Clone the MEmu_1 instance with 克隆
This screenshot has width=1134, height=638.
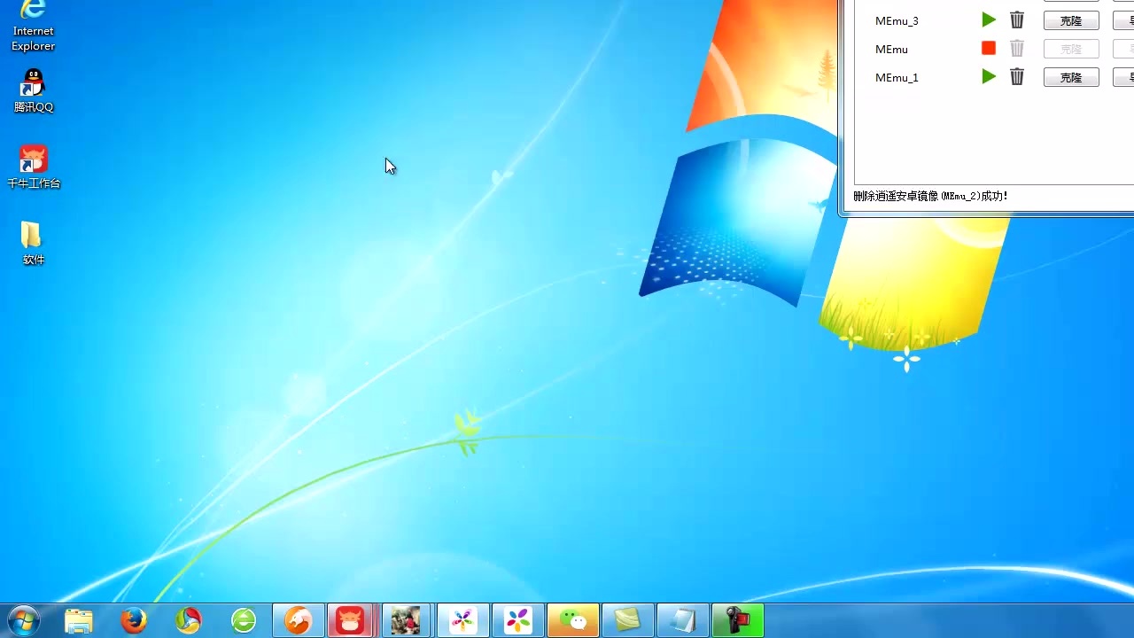pos(1071,77)
